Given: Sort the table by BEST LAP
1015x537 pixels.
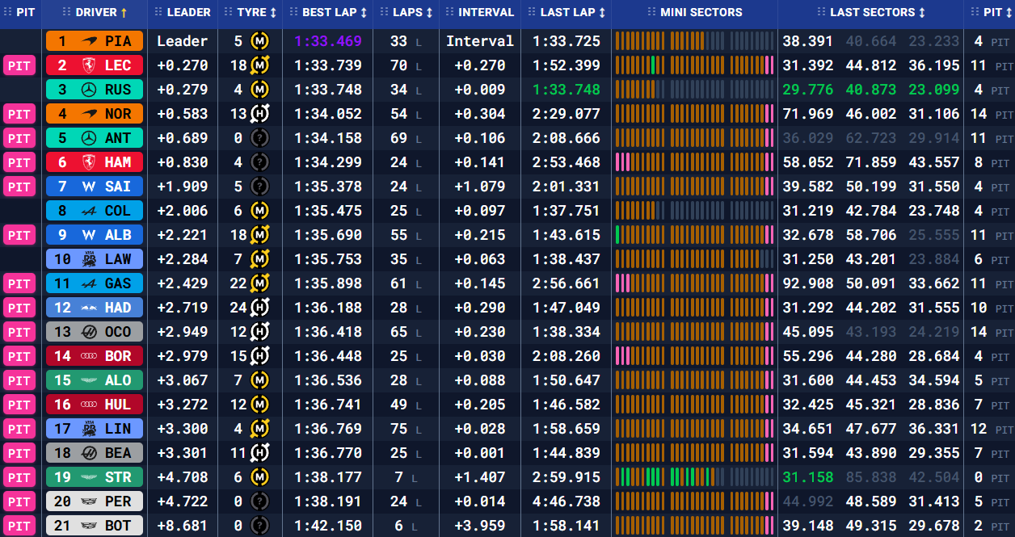Looking at the screenshot, I should click(363, 13).
